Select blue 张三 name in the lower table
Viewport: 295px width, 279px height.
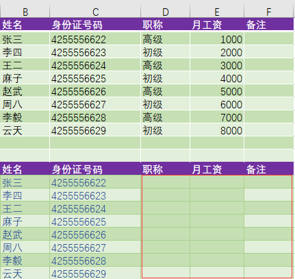(x=25, y=182)
